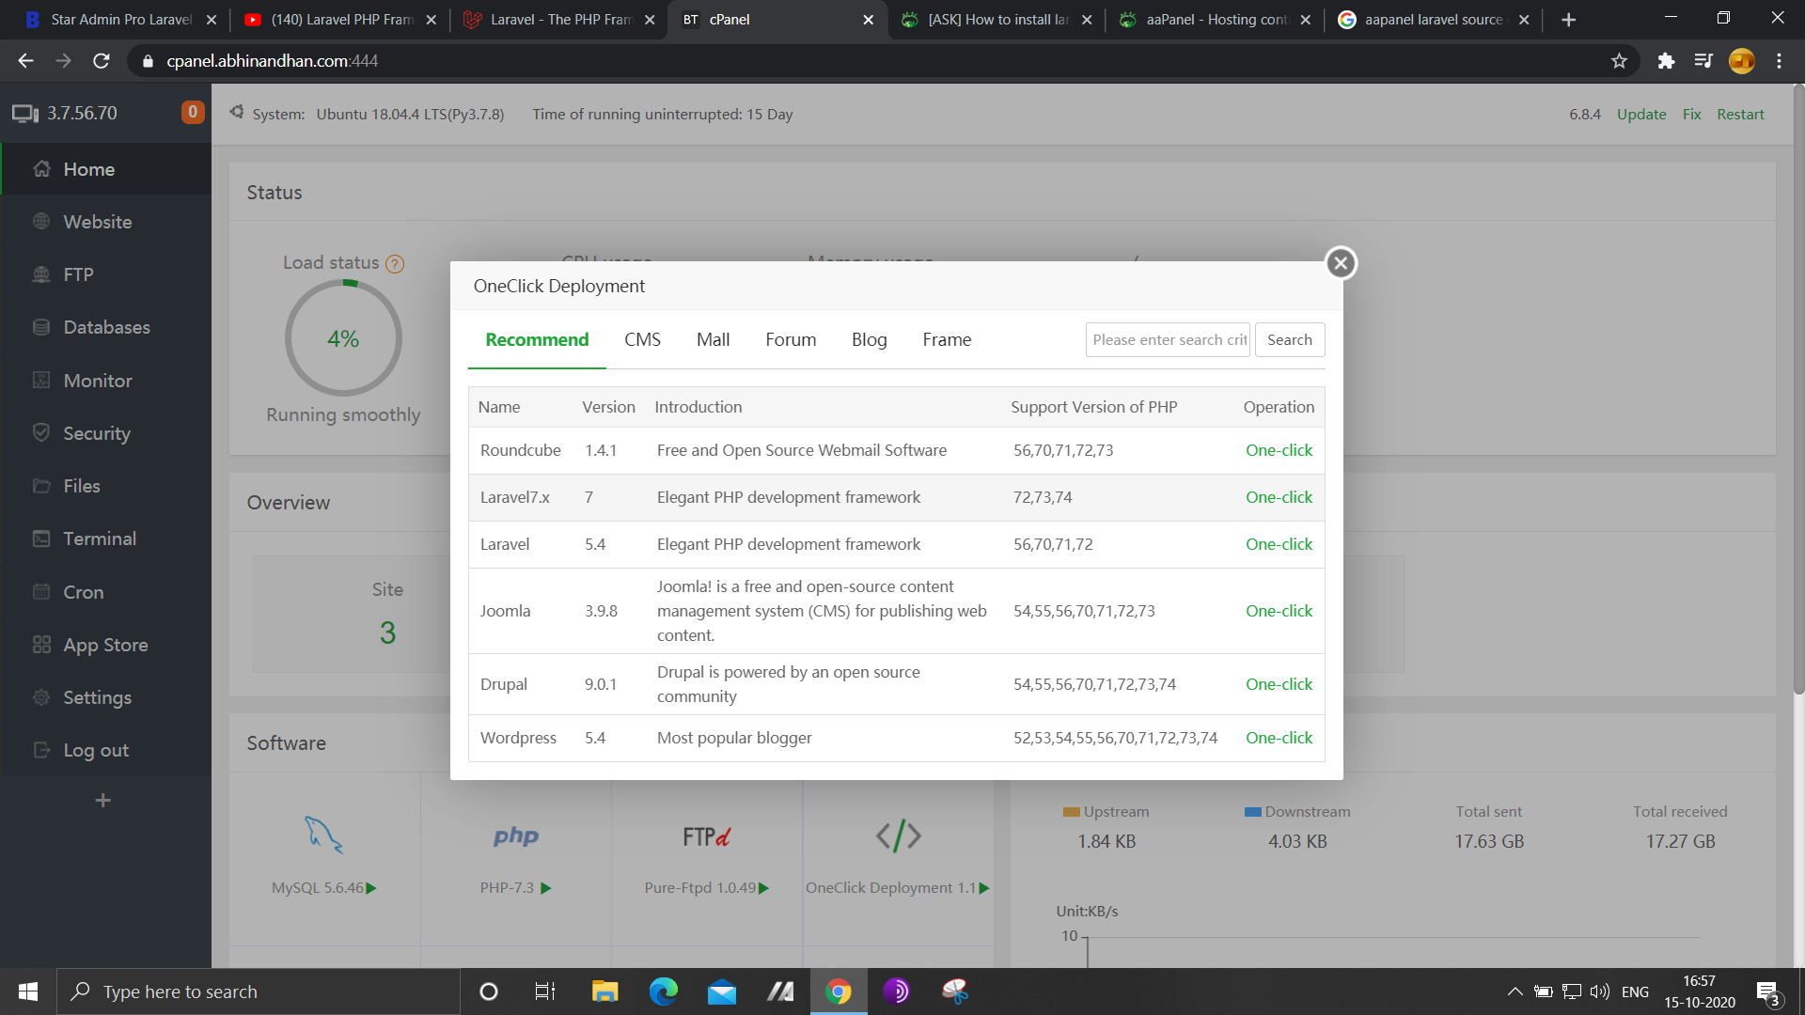This screenshot has width=1805, height=1015.
Task: Close the OneClick Deployment dialog
Action: click(x=1341, y=263)
